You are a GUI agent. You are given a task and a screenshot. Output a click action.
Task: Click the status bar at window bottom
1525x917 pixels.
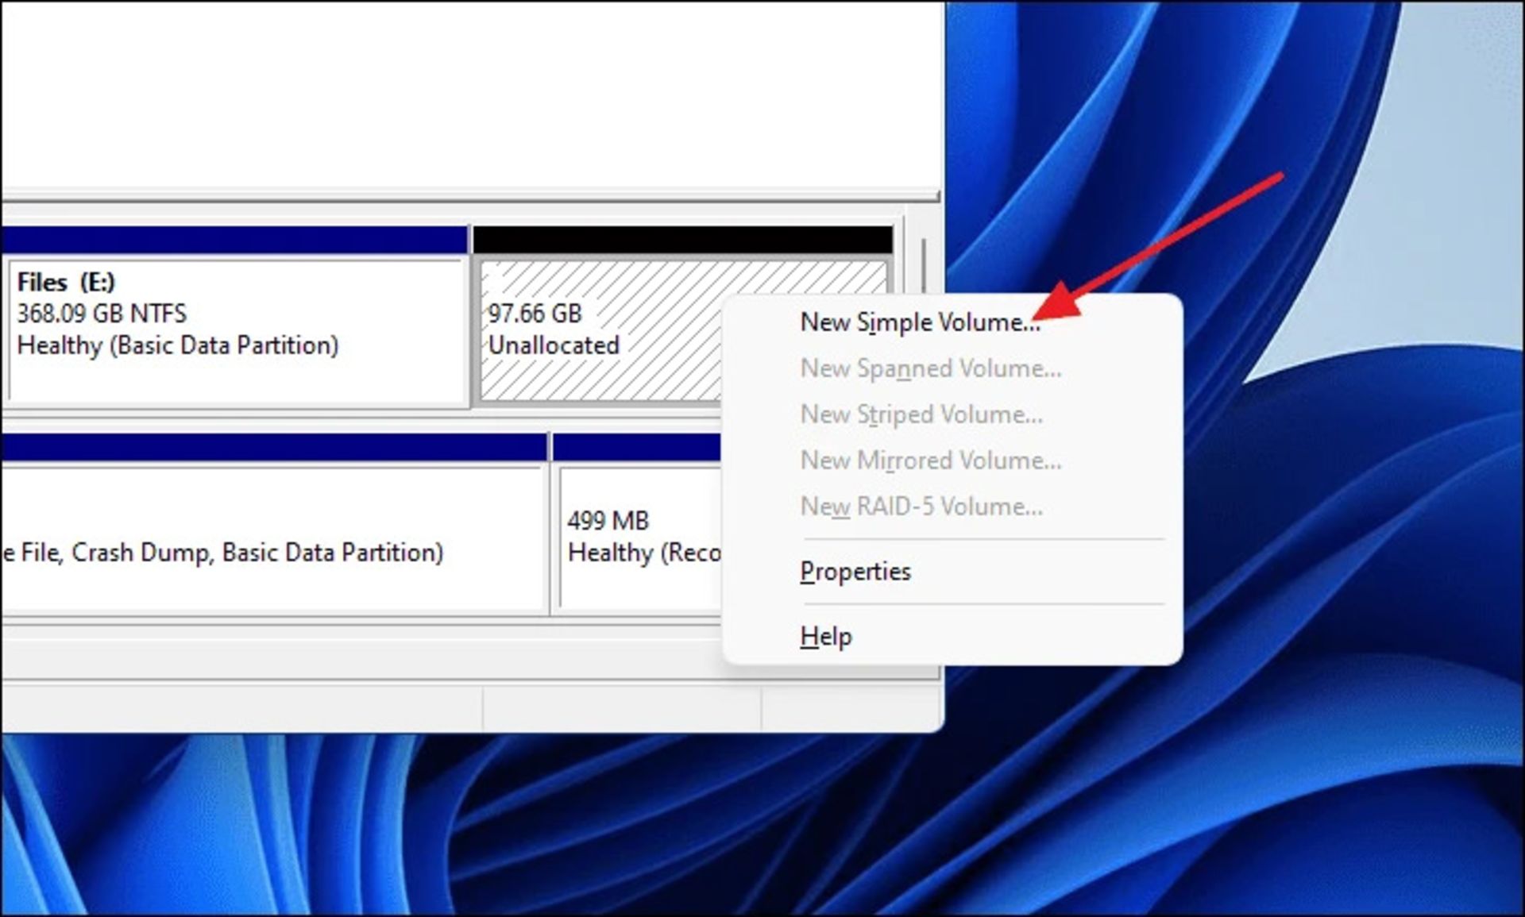(x=238, y=707)
